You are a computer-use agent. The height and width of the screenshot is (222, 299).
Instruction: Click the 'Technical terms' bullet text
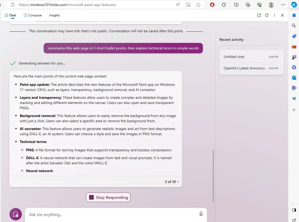pyautogui.click(x=33, y=142)
